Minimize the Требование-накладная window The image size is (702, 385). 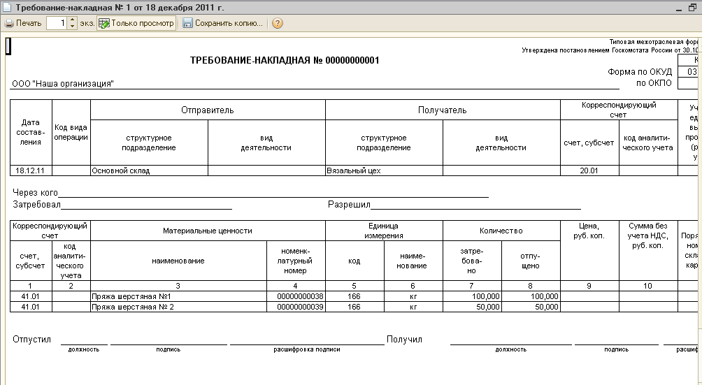click(679, 8)
